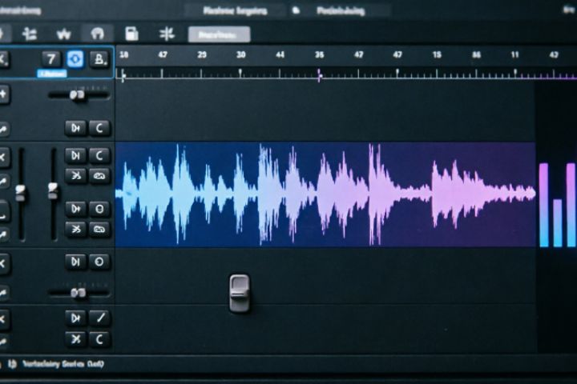Click ruler number "29"

click(x=202, y=55)
